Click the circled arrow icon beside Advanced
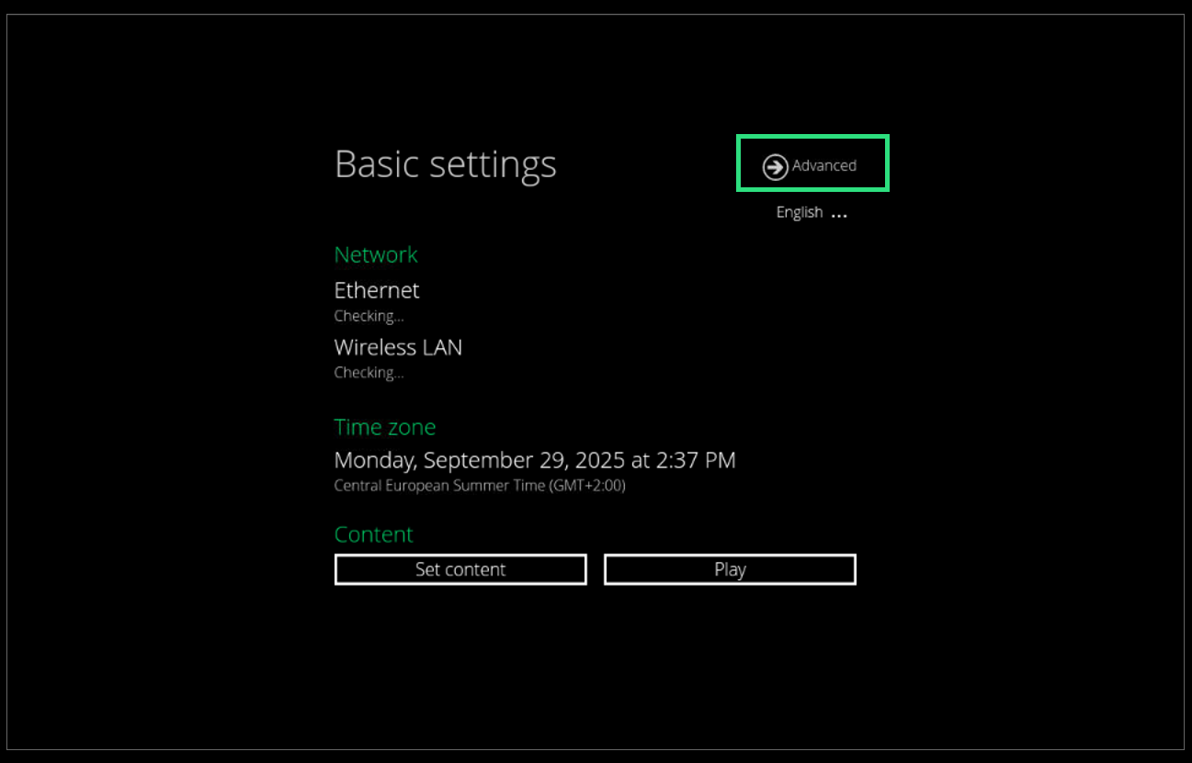The image size is (1192, 763). click(775, 166)
